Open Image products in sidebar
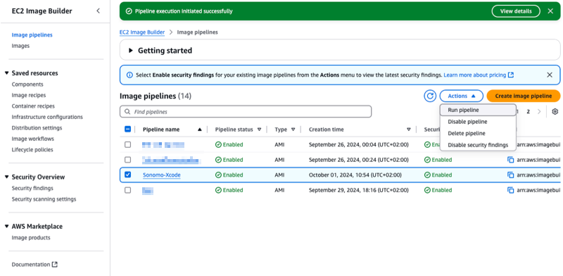Image resolution: width=563 pixels, height=276 pixels. tap(31, 238)
